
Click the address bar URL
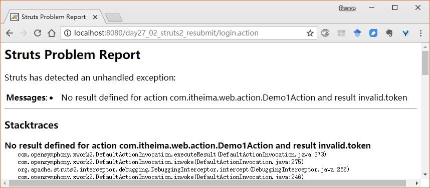pos(166,33)
